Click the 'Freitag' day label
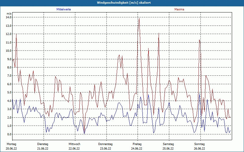This screenshot has height=152, width=244. [137, 144]
